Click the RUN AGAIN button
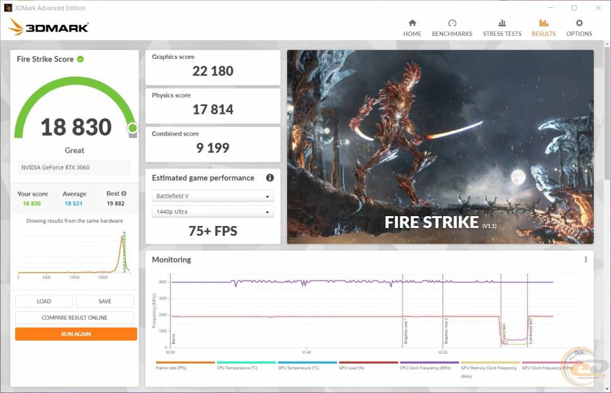 point(76,334)
